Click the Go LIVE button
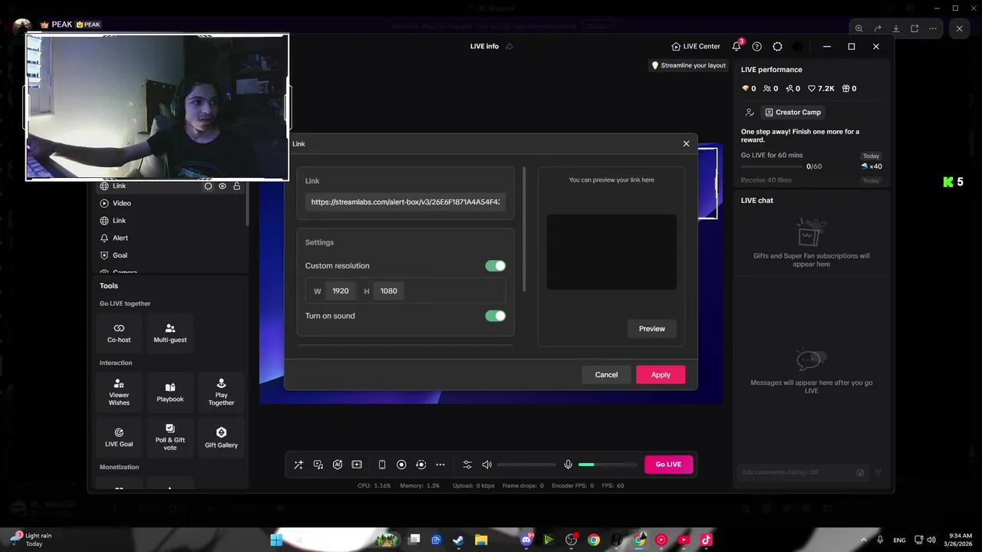The width and height of the screenshot is (982, 552). (x=668, y=464)
